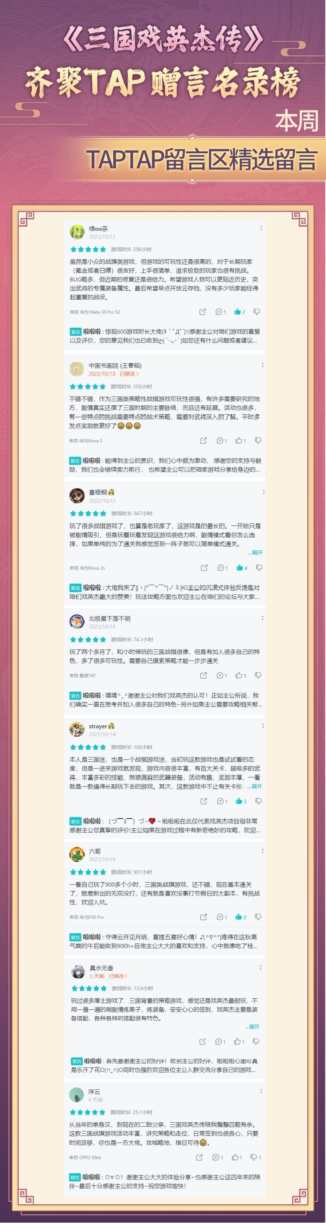Click dislike icon on 中国书画院 review

pyautogui.click(x=258, y=441)
